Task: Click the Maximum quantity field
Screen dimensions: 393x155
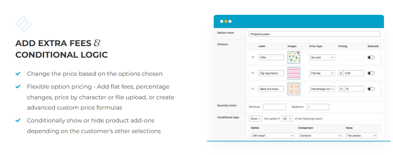Action: [318, 107]
